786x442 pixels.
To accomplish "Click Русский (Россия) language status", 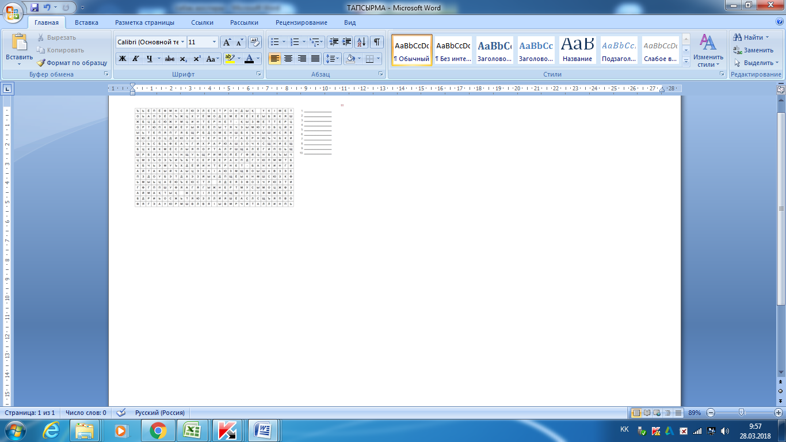I will point(159,413).
